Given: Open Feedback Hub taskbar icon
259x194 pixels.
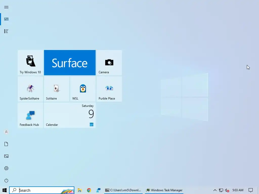Looking at the screenshot, I should (98, 190).
